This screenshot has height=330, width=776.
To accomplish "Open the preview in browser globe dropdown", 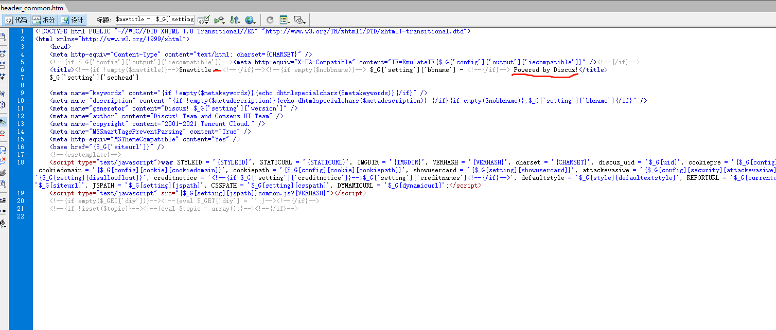I will (251, 20).
